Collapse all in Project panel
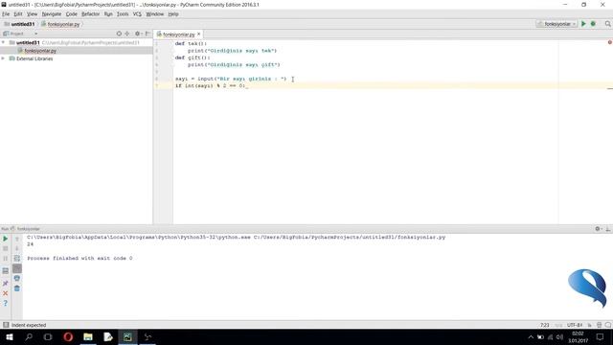 pyautogui.click(x=127, y=34)
